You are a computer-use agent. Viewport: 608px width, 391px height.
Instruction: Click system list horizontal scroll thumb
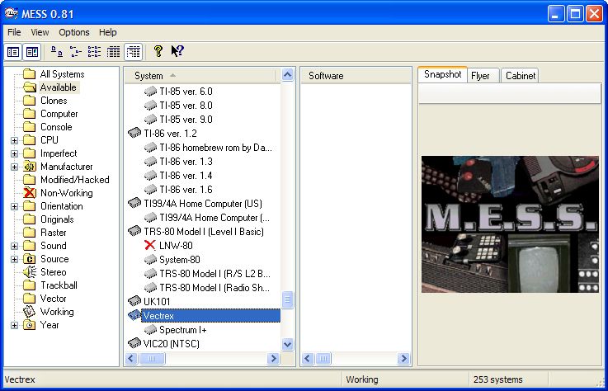[152, 358]
